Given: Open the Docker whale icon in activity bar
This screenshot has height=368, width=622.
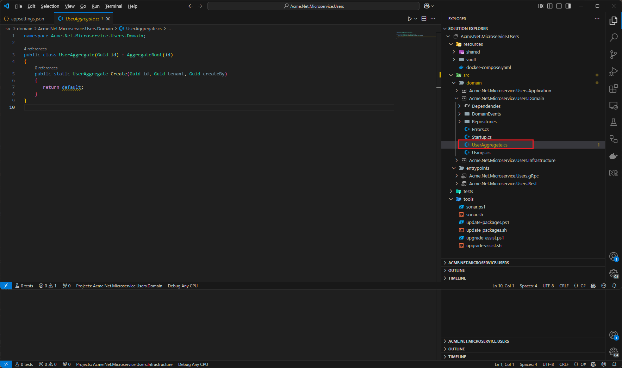Looking at the screenshot, I should pos(613,156).
